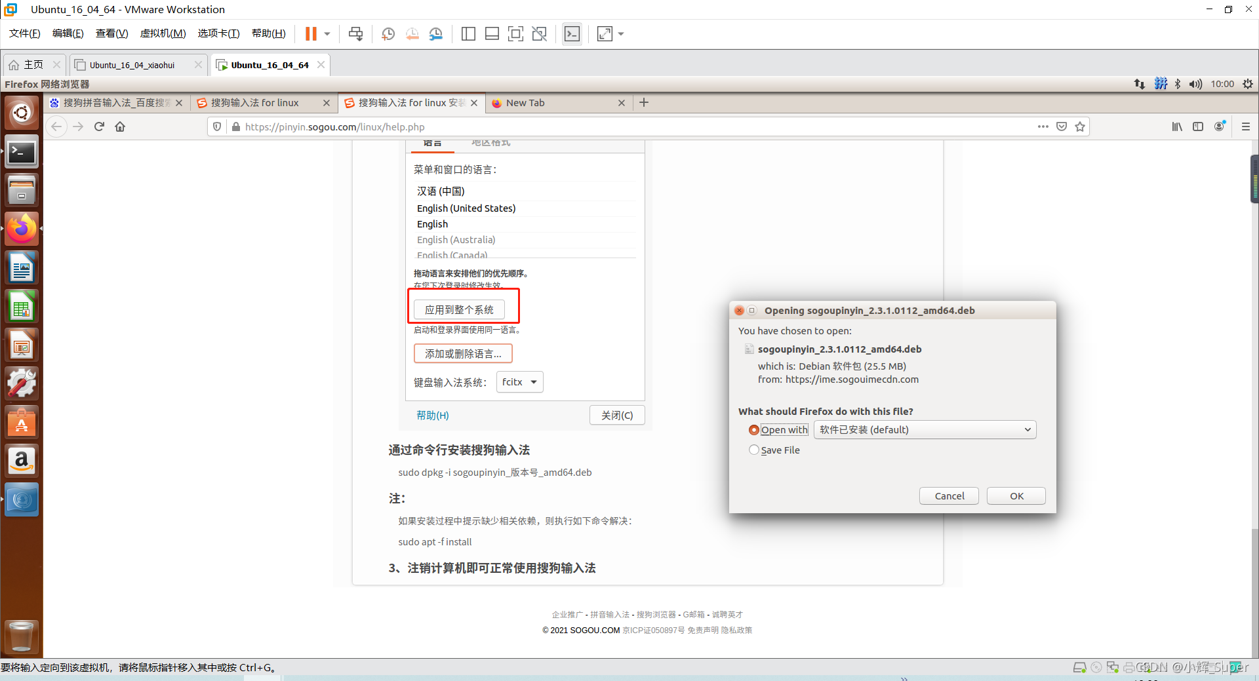1259x681 pixels.
Task: Save page to Pocket
Action: click(x=1061, y=126)
